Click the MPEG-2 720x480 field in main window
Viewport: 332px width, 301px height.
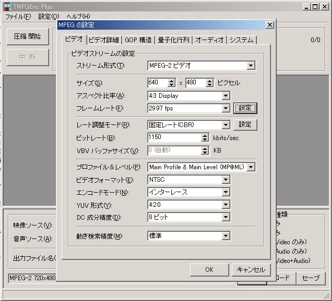pos(32,278)
